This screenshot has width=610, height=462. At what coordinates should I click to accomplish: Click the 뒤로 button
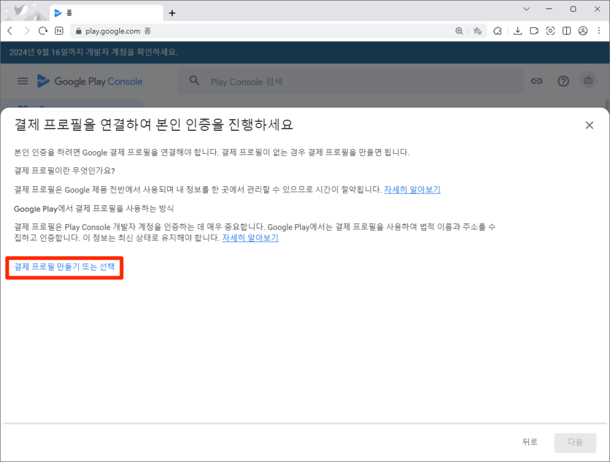[530, 442]
